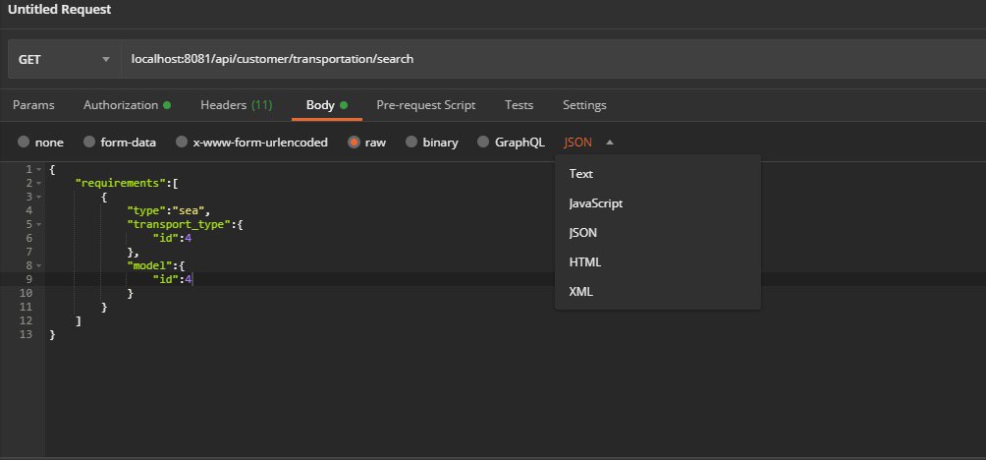Choose the GraphQL body type radio
This screenshot has width=986, height=460.
tap(483, 143)
